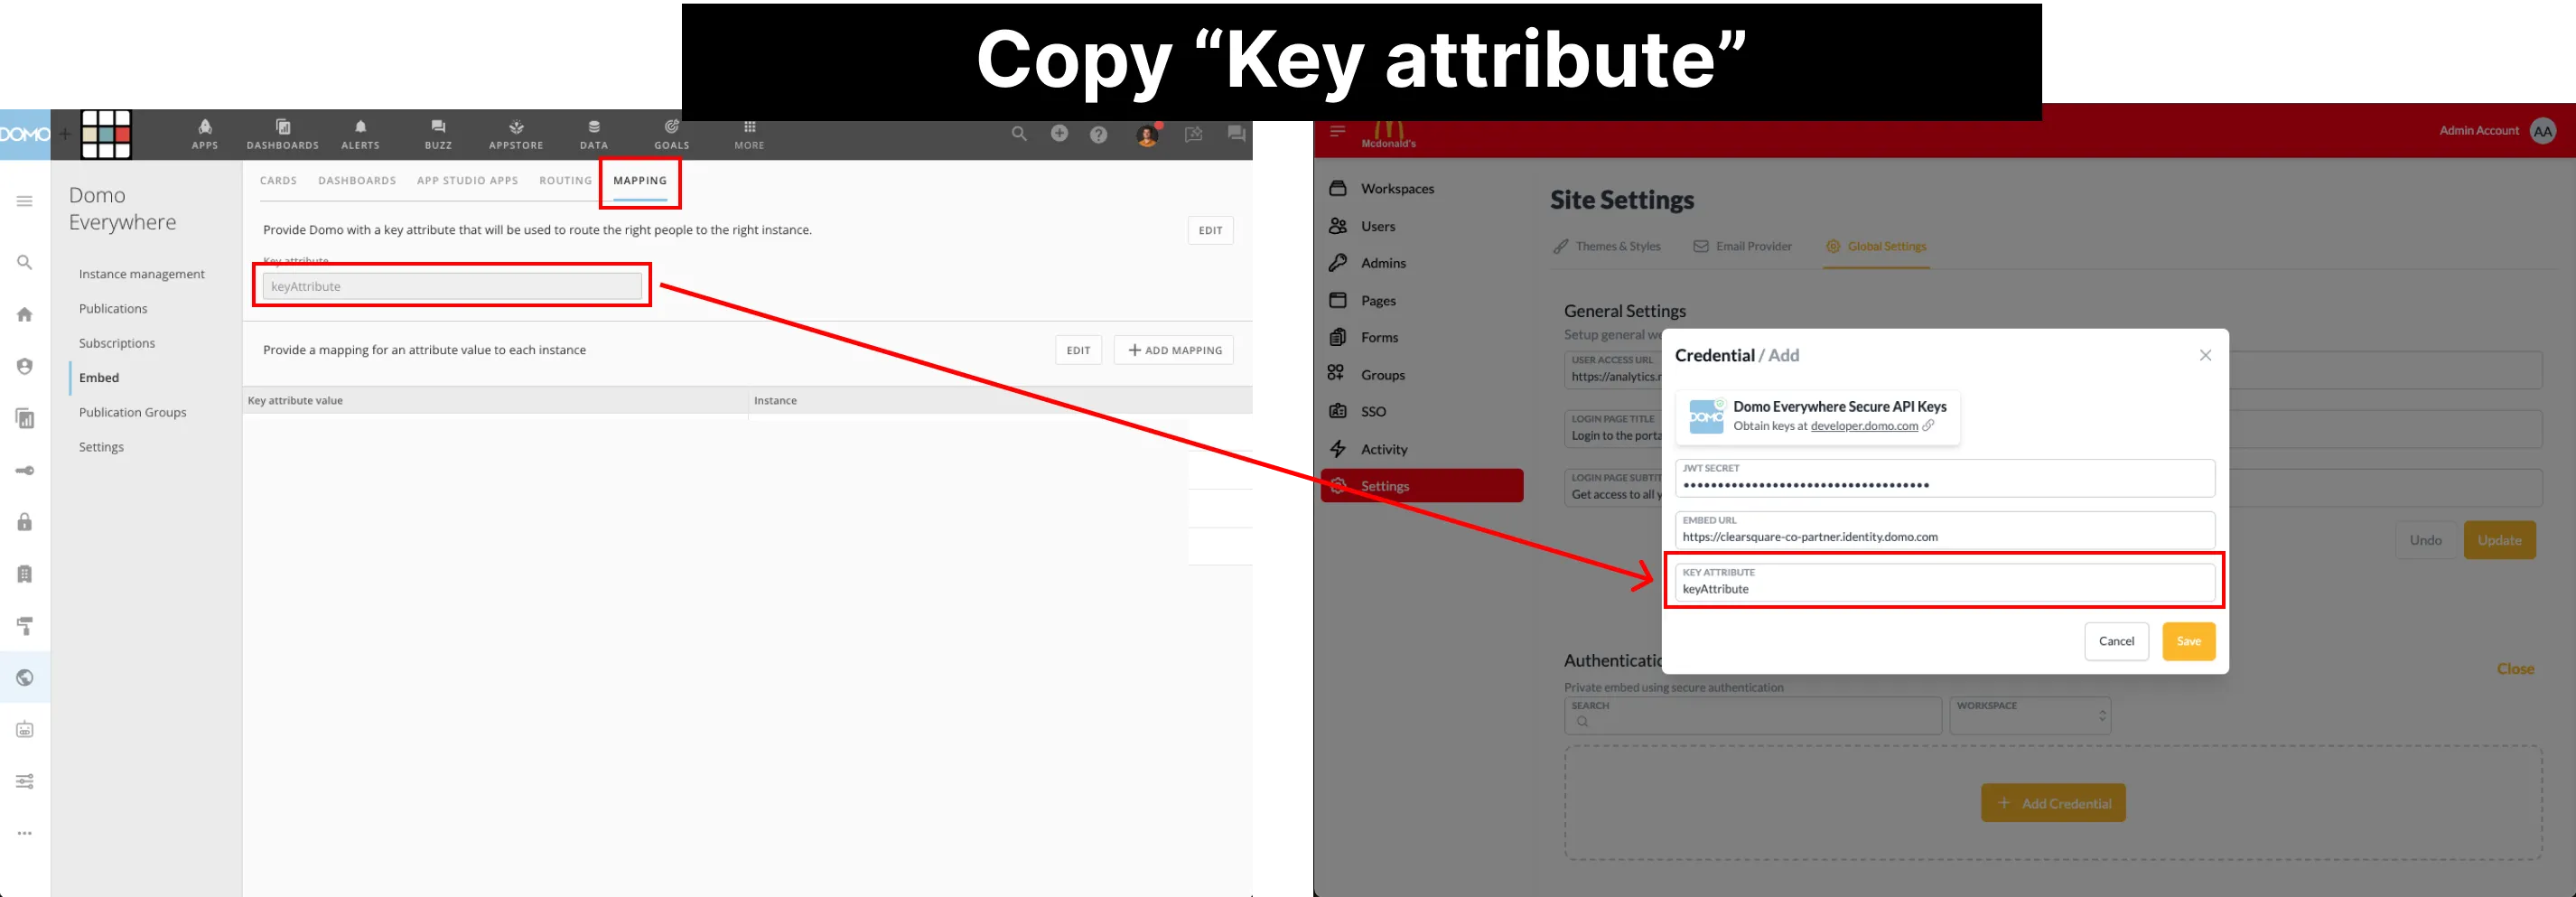Open the developer.domo.com link
This screenshot has height=897, width=2576.
1864,426
